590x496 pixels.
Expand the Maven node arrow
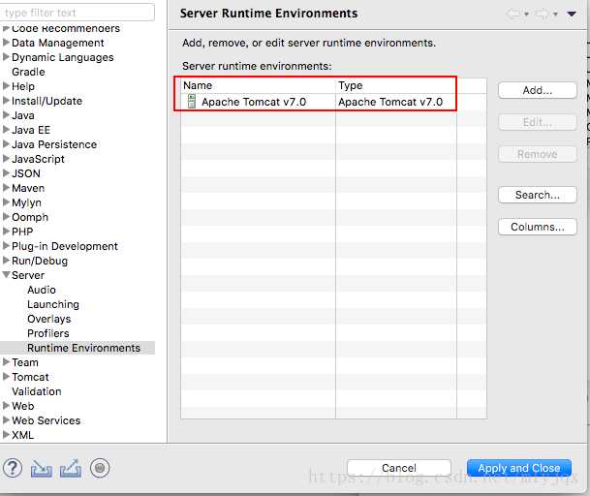(6, 188)
